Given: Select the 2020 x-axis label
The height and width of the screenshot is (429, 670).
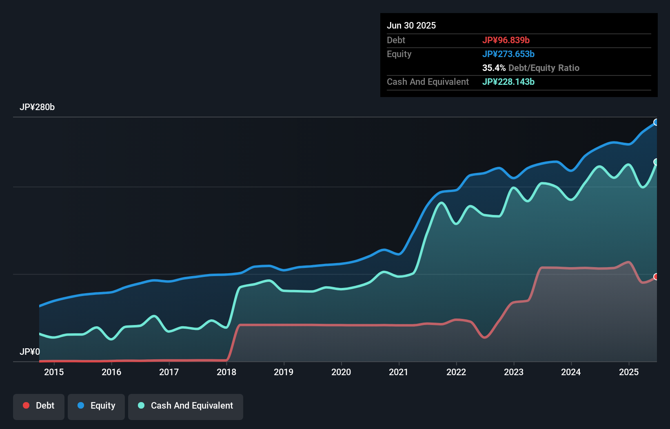Looking at the screenshot, I should pos(341,372).
